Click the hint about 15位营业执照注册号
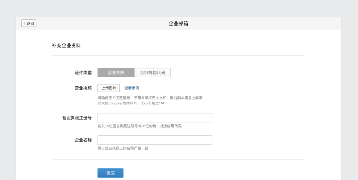 pos(140,126)
